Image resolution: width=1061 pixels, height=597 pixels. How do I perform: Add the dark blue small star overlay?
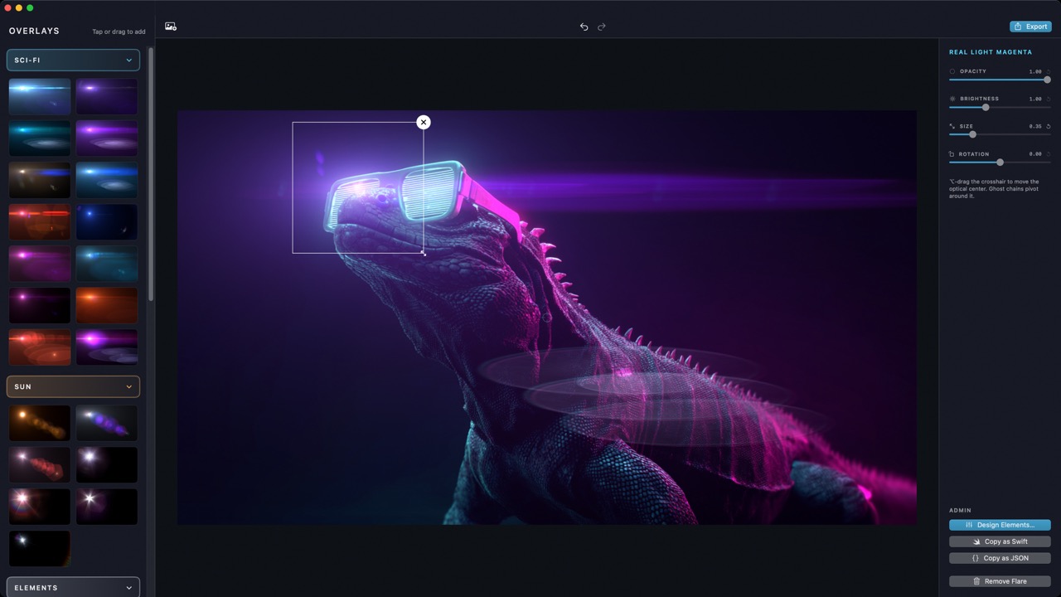107,221
